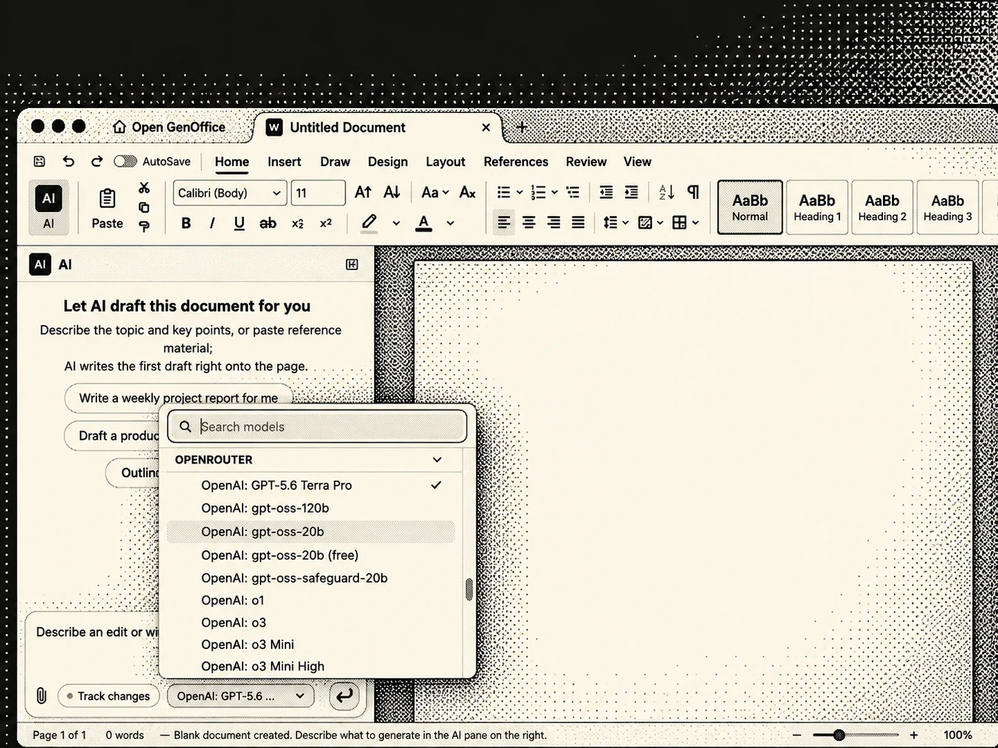Clear all formatting icon
This screenshot has height=748, width=998.
[x=467, y=192]
